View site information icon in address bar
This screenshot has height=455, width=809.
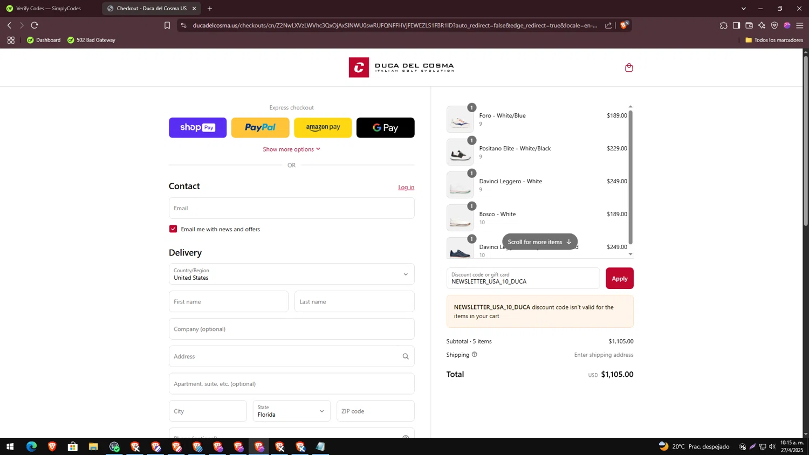click(x=183, y=25)
